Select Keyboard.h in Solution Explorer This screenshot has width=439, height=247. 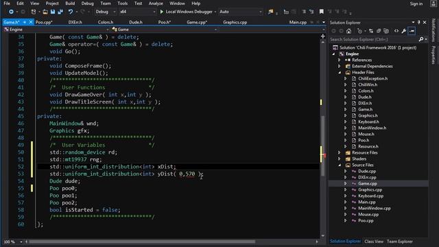[368, 122]
